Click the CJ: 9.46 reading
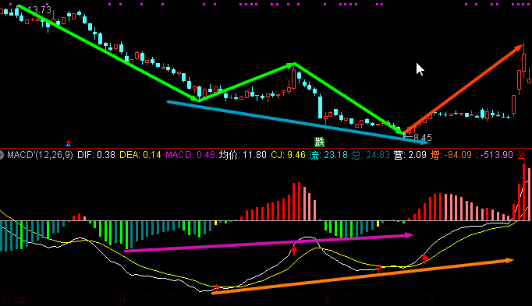The width and height of the screenshot is (532, 306). [x=288, y=155]
